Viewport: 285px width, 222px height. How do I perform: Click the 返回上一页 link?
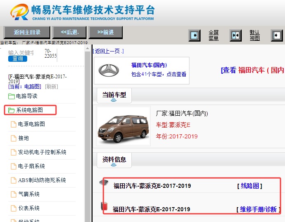pos(108,51)
